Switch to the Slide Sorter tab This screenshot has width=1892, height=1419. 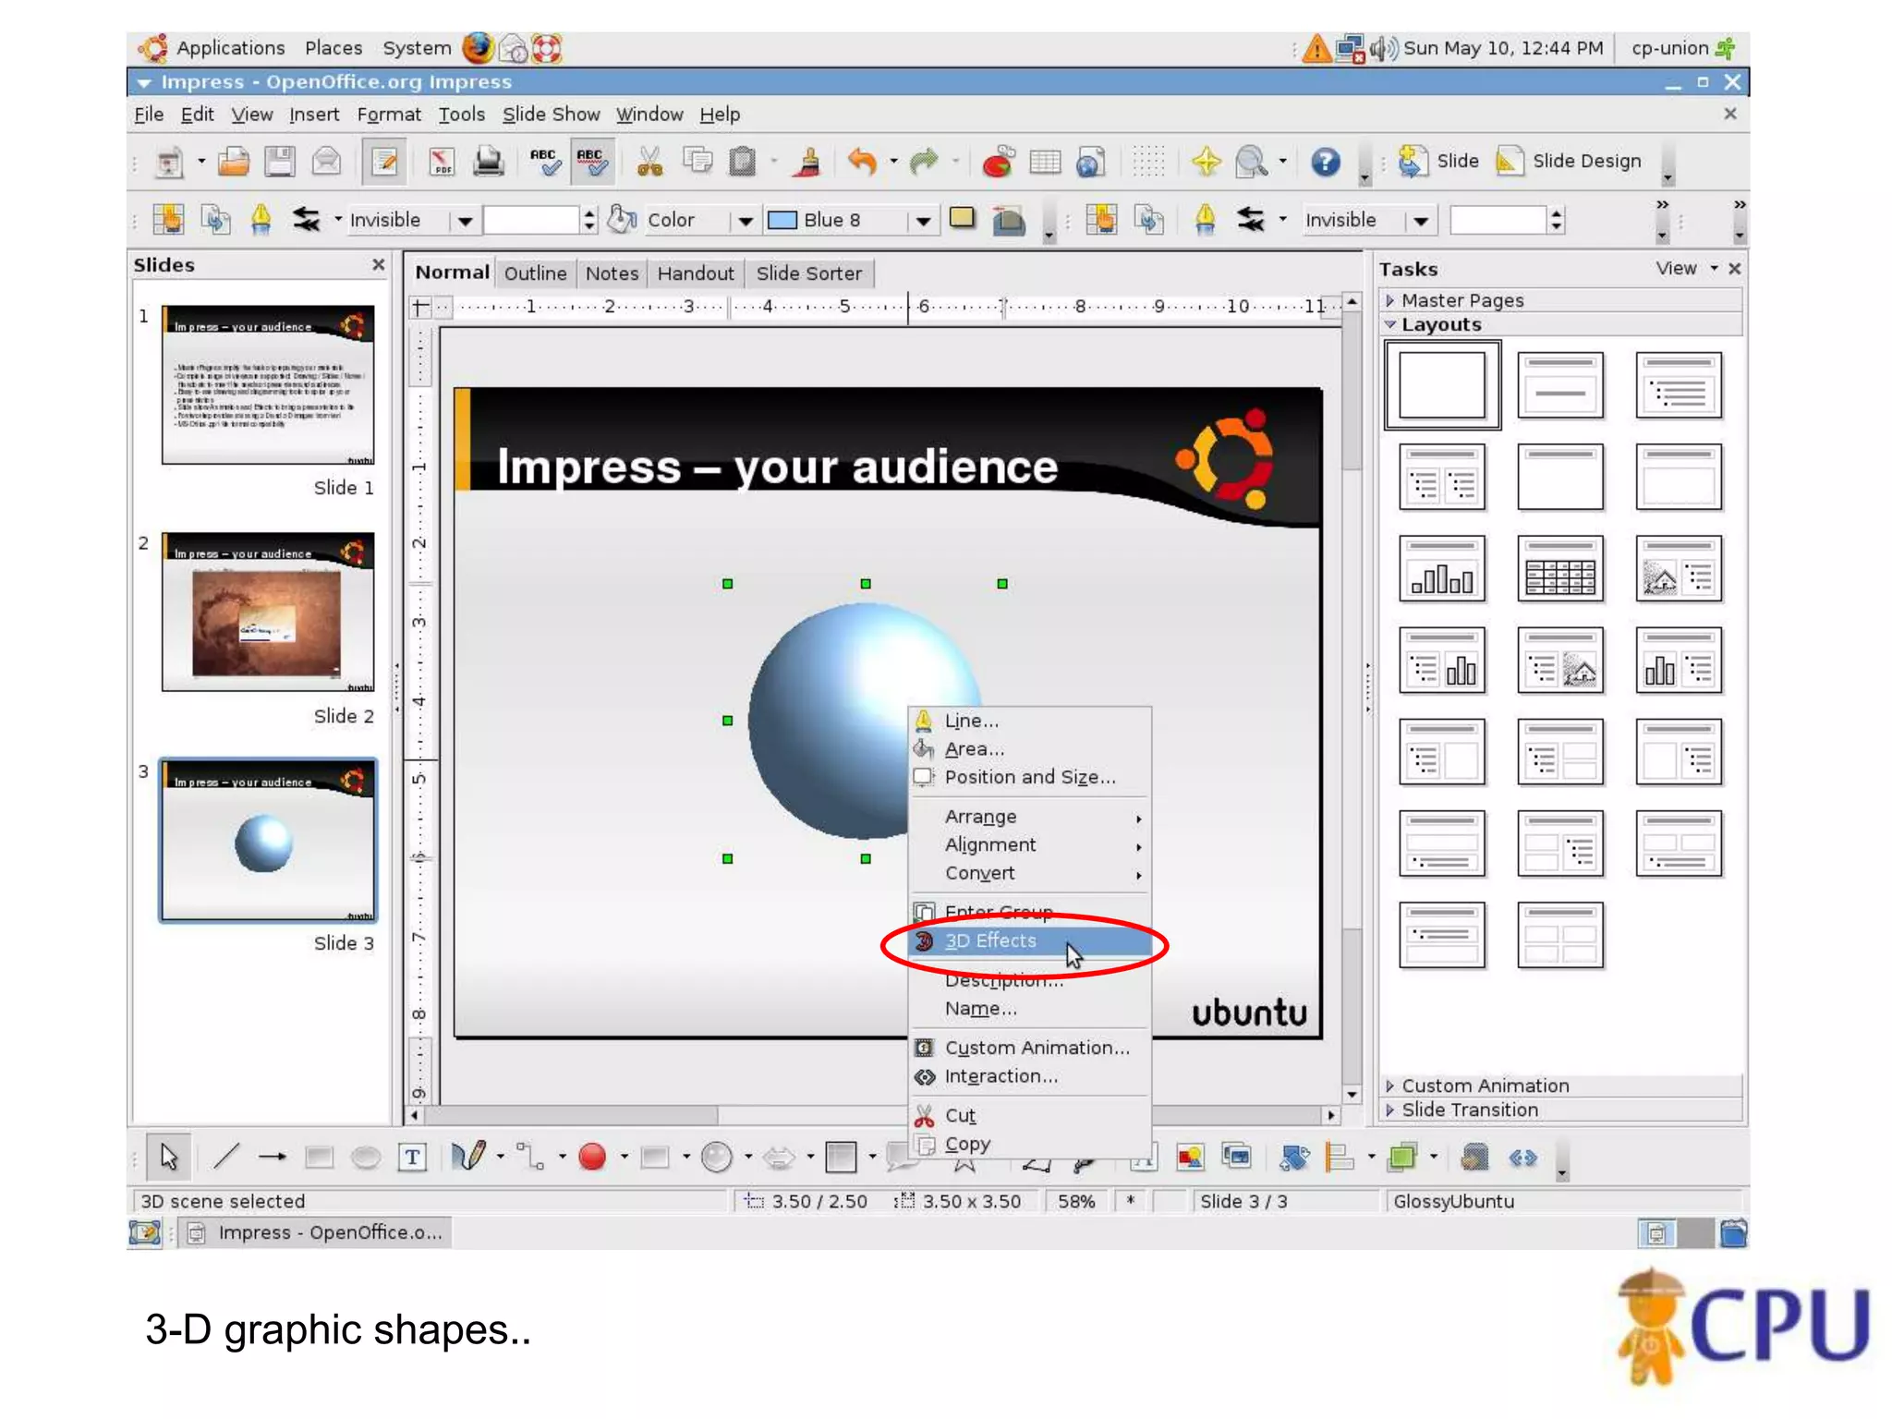808,273
